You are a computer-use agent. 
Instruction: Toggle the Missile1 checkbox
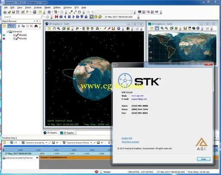coord(14,35)
